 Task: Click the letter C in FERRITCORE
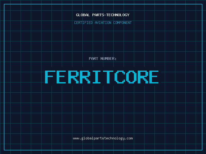point(119,77)
